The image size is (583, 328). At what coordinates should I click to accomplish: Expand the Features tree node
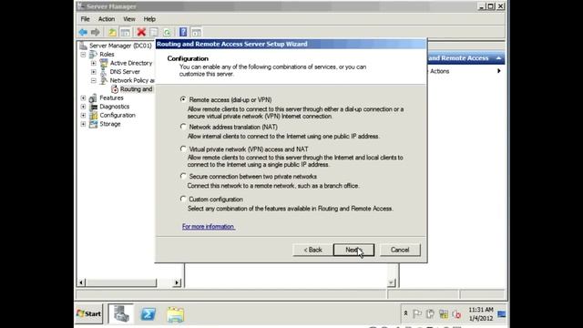coord(83,97)
